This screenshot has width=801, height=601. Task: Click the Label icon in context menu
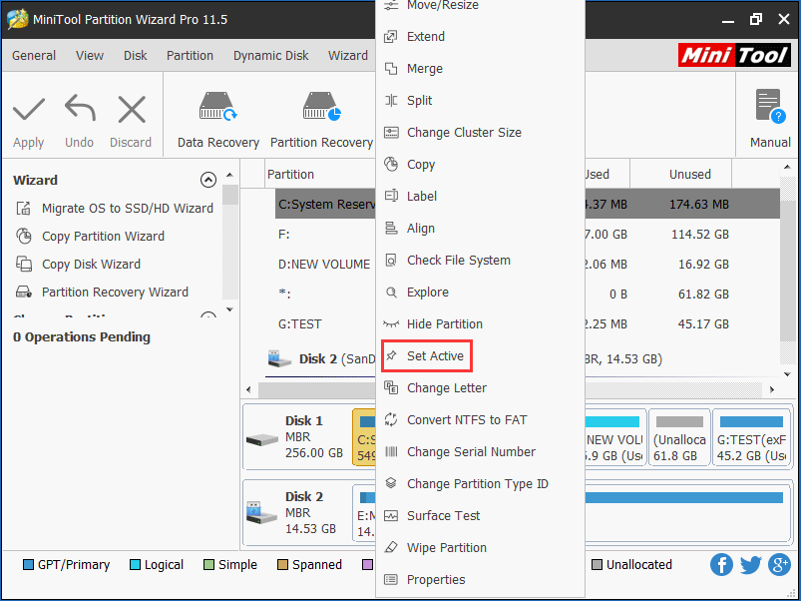pos(391,196)
